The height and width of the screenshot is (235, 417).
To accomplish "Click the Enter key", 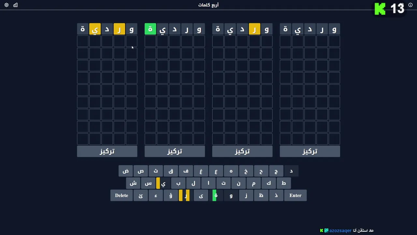I will (295, 196).
